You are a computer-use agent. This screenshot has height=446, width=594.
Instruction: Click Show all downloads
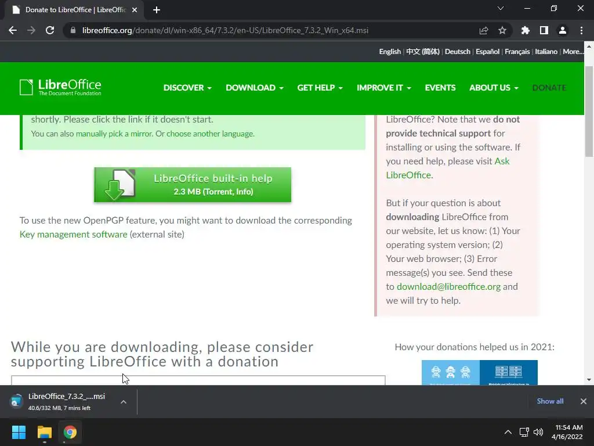(x=550, y=401)
